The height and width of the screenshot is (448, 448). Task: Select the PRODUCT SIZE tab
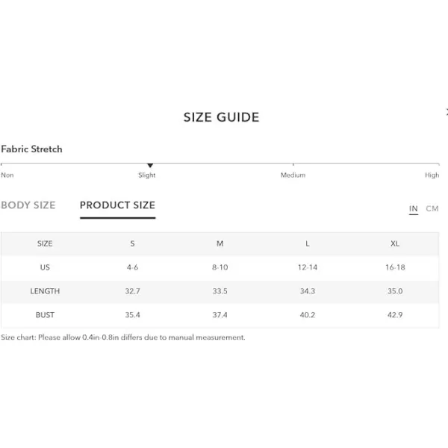point(117,205)
